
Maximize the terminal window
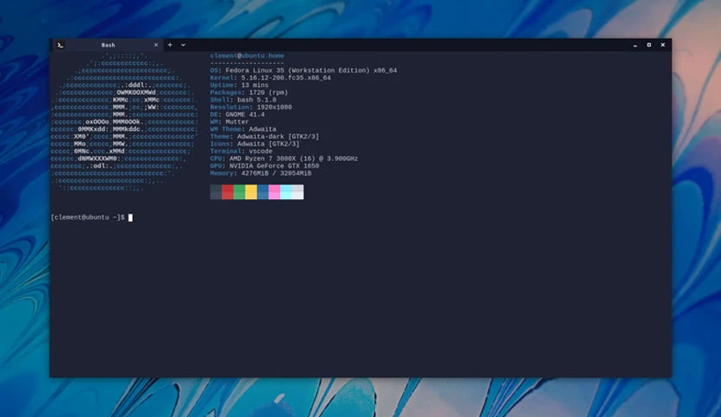pyautogui.click(x=649, y=45)
